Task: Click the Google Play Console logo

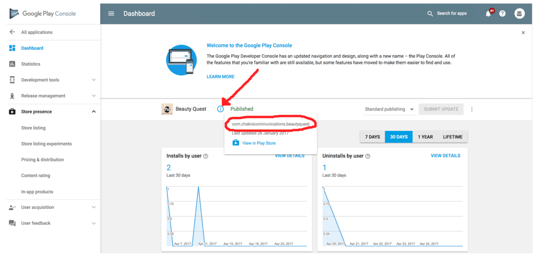Action: [43, 13]
